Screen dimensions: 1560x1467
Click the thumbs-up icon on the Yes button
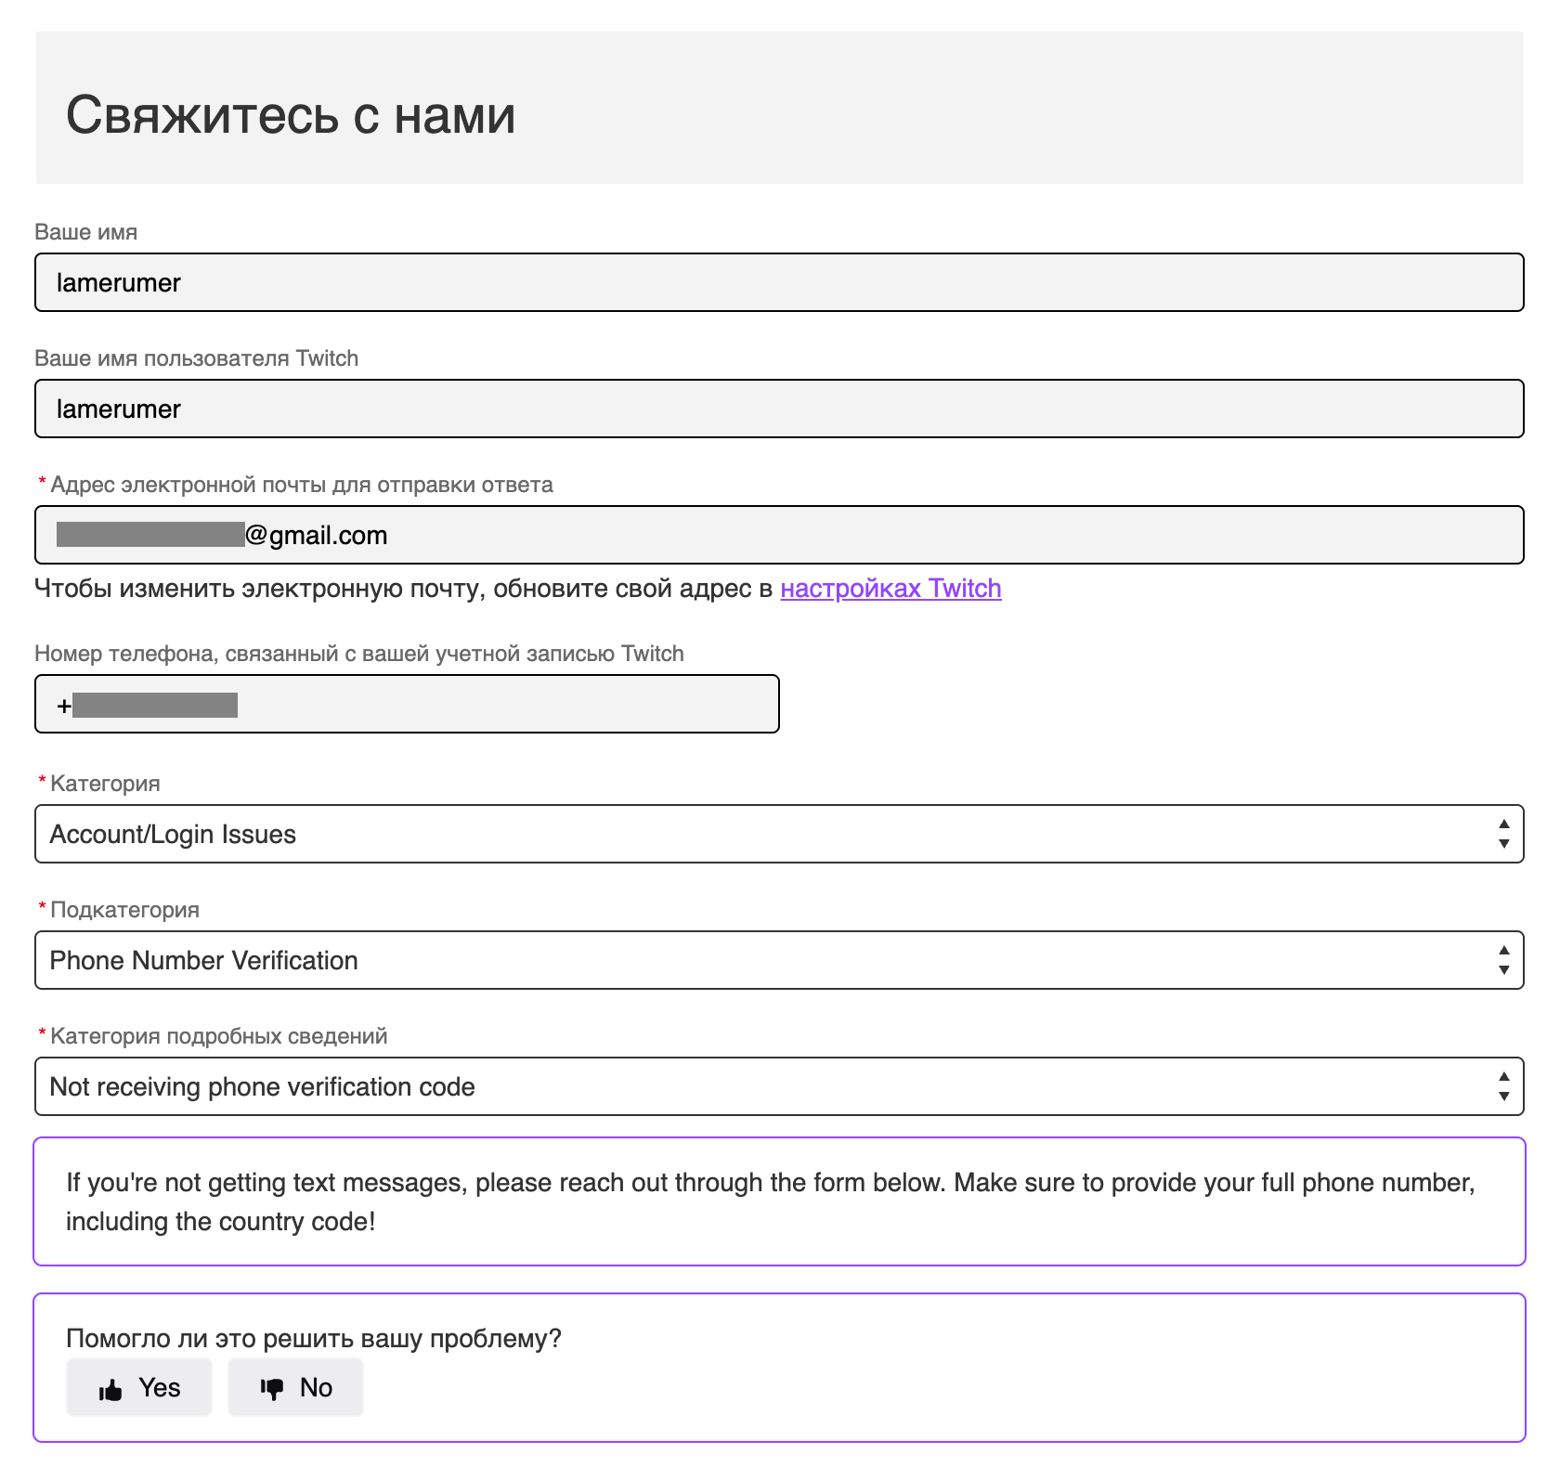110,1388
